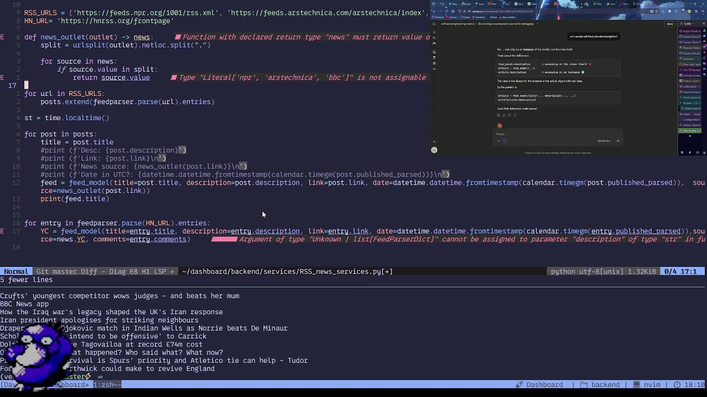Open the search icon in Claude's left sidebar
Screen dimensions: 707x397
434,37
